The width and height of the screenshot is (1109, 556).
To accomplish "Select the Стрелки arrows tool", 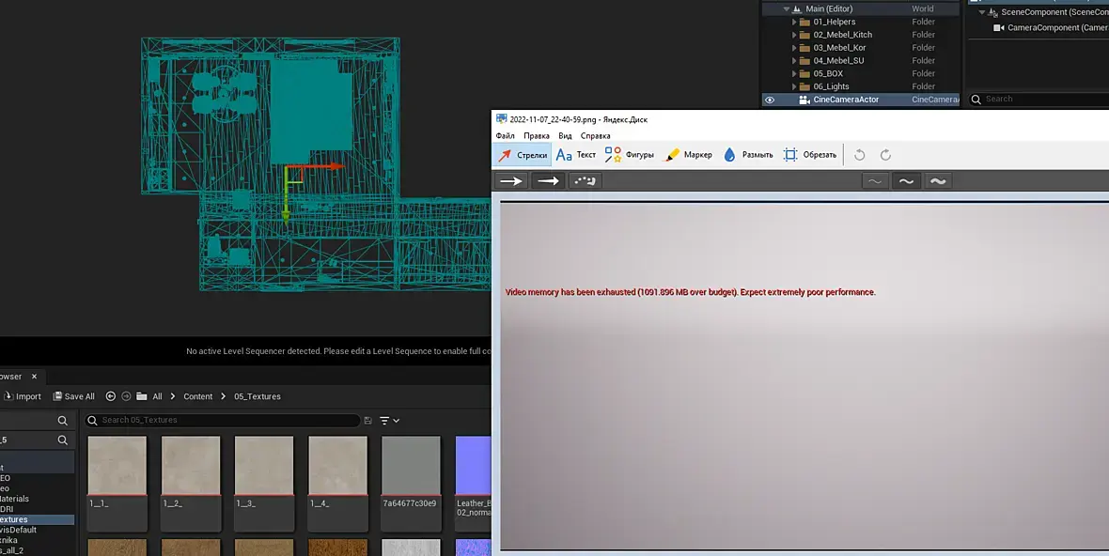I will point(522,155).
